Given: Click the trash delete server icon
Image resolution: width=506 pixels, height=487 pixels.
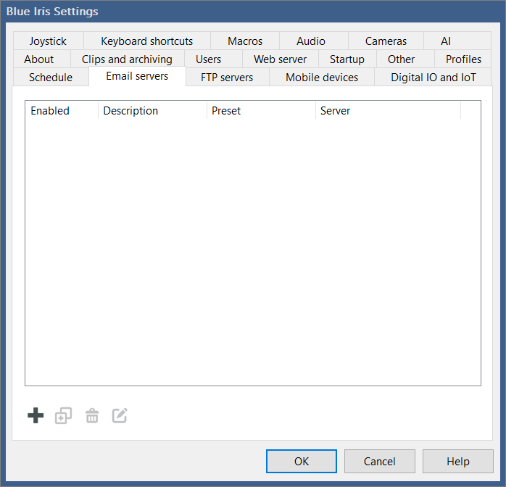Looking at the screenshot, I should pos(92,415).
